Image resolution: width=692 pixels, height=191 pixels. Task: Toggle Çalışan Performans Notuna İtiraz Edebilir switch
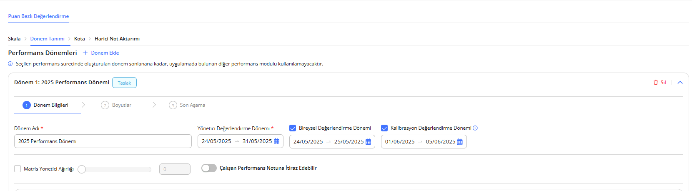point(209,168)
